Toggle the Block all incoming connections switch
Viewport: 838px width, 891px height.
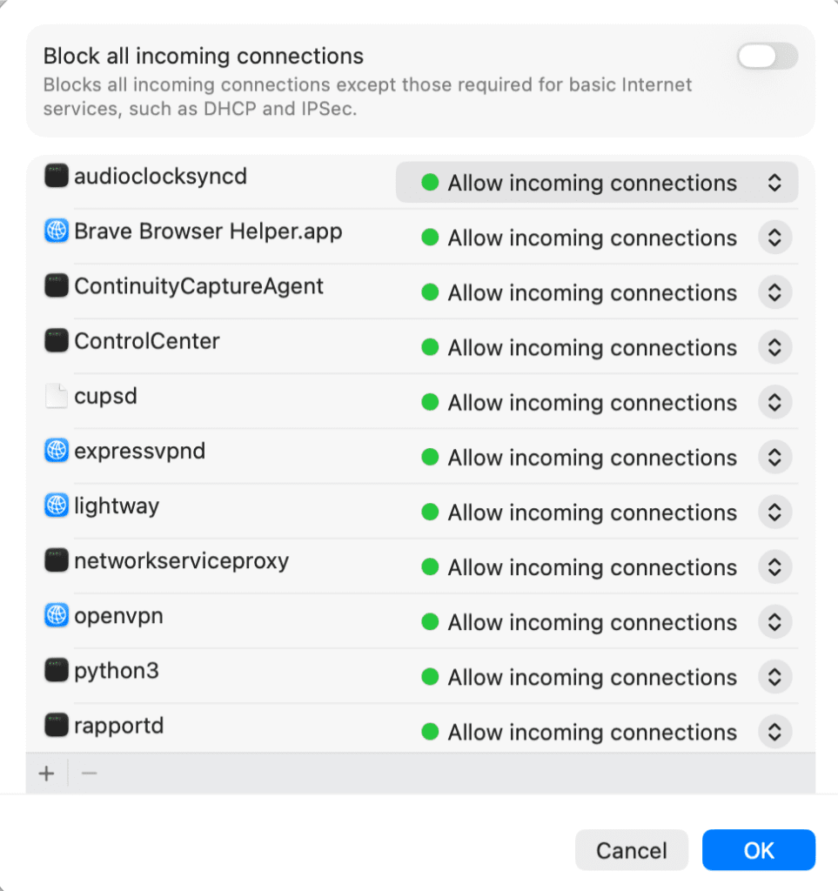(768, 57)
